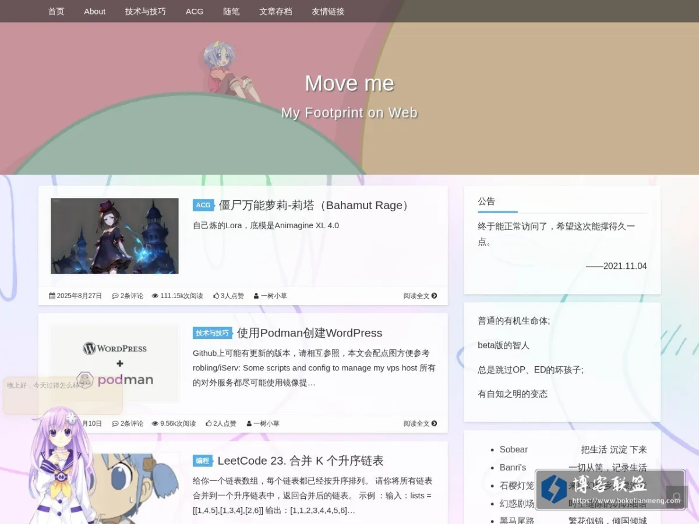Open the WordPress + Podman thumbnail

(115, 364)
